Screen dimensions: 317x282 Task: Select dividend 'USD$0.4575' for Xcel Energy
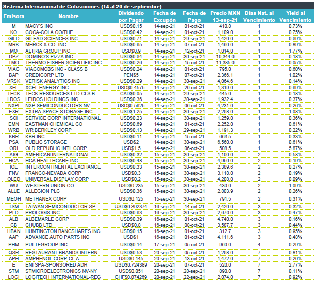click(x=131, y=88)
